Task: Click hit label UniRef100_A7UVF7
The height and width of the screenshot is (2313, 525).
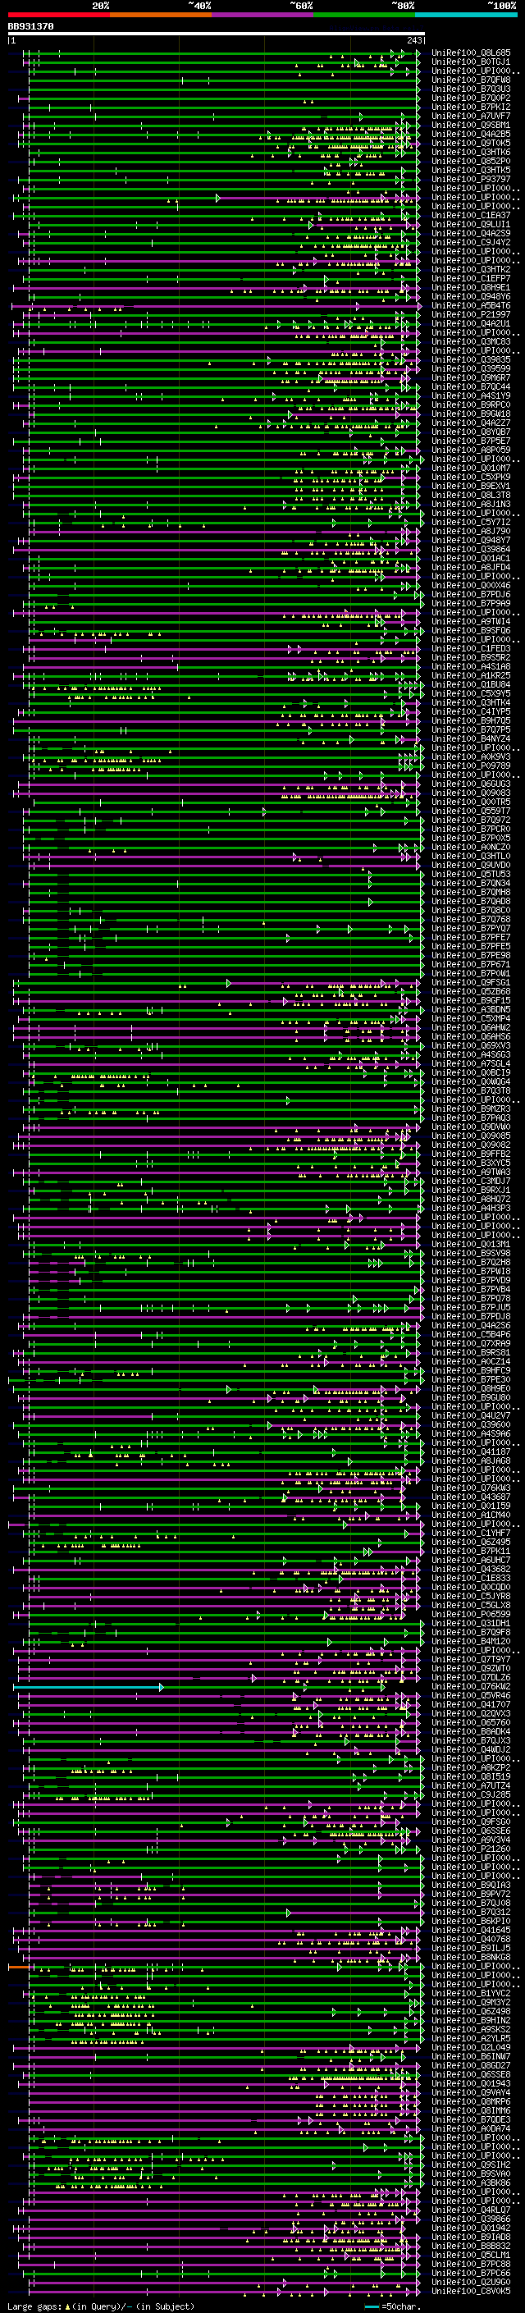Action: [x=471, y=116]
